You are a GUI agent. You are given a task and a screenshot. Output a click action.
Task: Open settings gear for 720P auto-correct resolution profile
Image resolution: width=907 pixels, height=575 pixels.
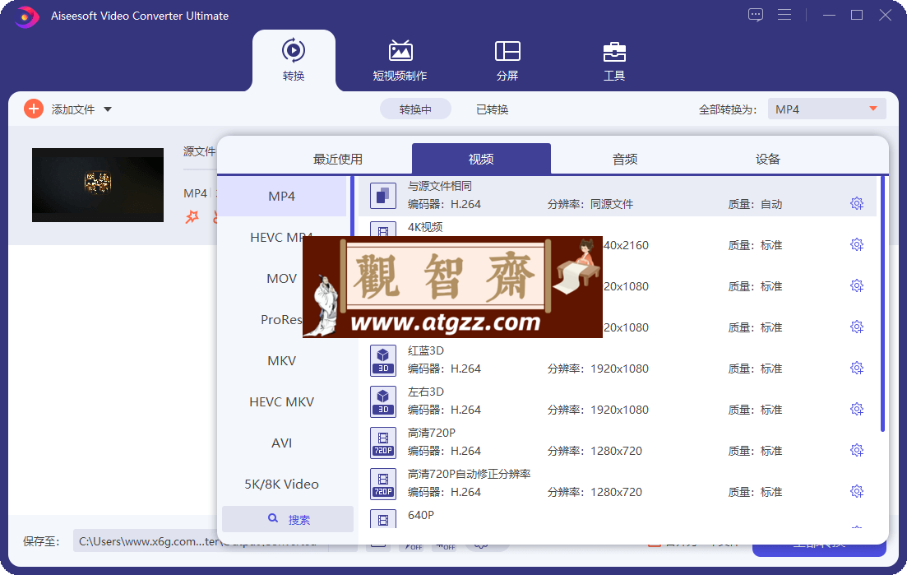click(857, 491)
